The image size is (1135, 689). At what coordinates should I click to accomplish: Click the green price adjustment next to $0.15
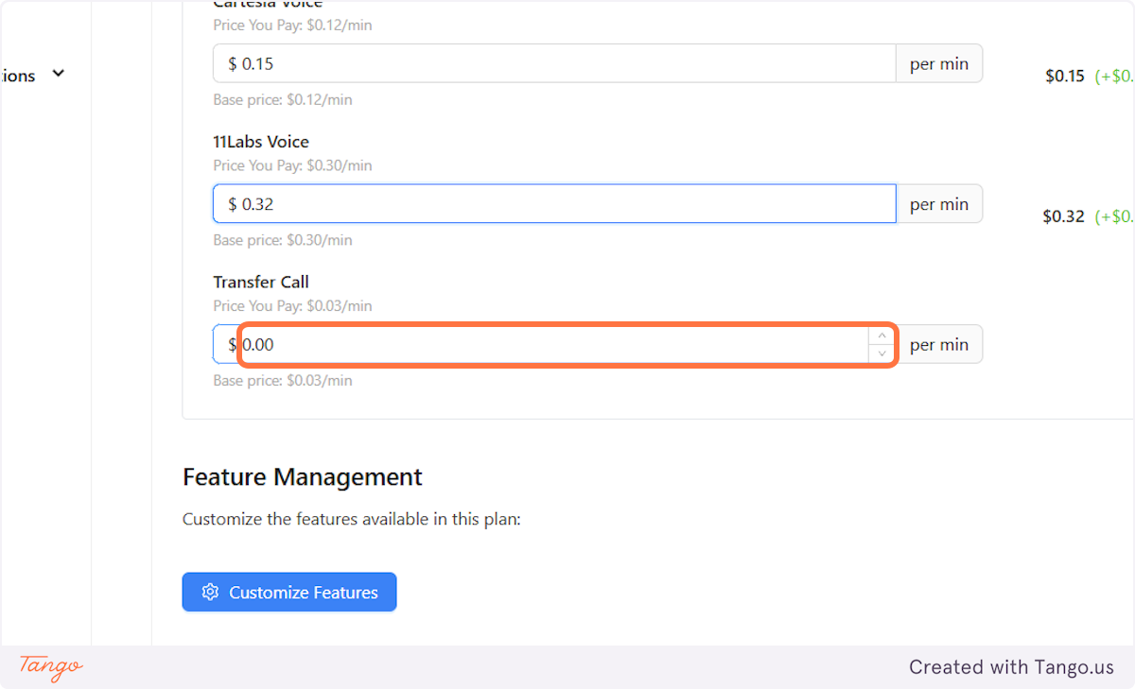point(1116,77)
